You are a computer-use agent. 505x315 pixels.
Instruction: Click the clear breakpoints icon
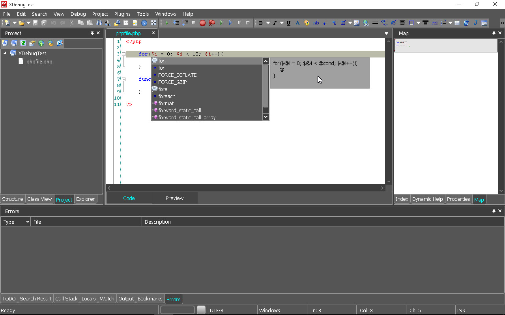coord(212,23)
